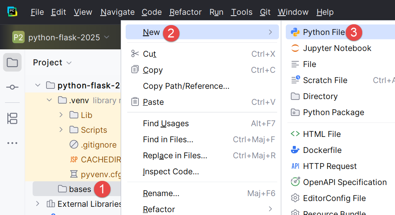Click the Python File icon in New submenu
The width and height of the screenshot is (395, 215).
(x=295, y=32)
